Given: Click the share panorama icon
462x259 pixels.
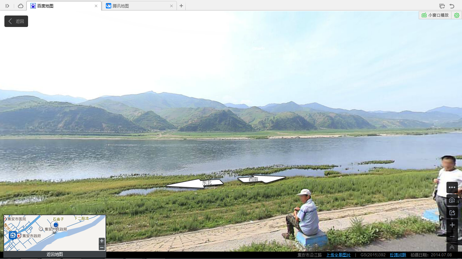Looking at the screenshot, I should pyautogui.click(x=452, y=213).
